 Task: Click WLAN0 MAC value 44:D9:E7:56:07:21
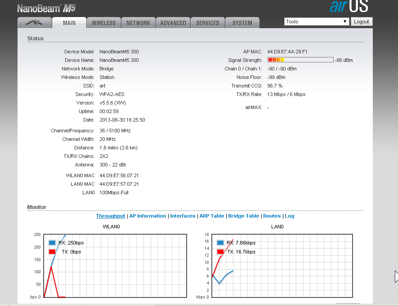coord(119,175)
